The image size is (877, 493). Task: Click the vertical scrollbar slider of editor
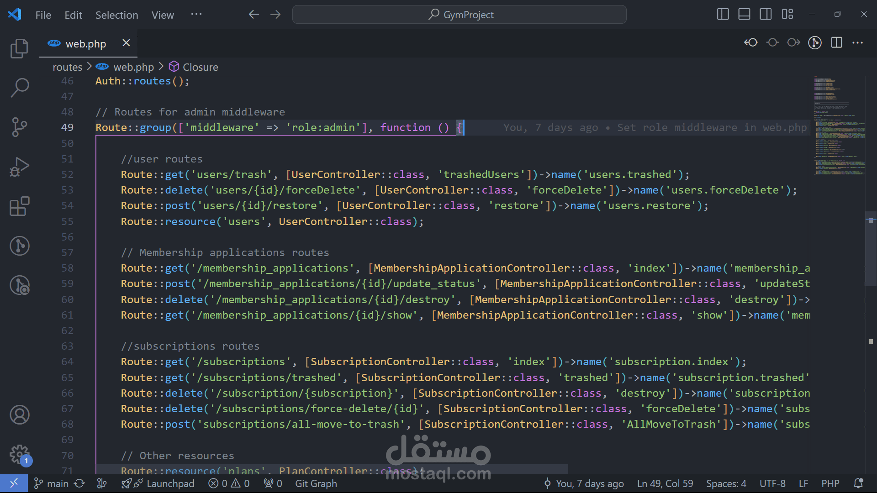point(871,249)
